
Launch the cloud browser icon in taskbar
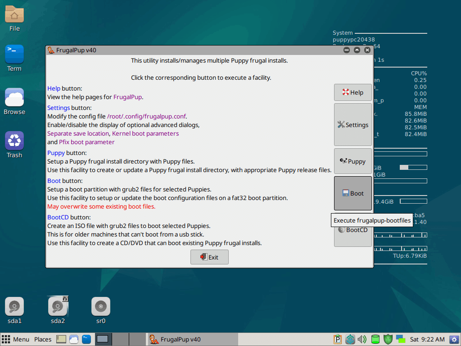pyautogui.click(x=74, y=339)
